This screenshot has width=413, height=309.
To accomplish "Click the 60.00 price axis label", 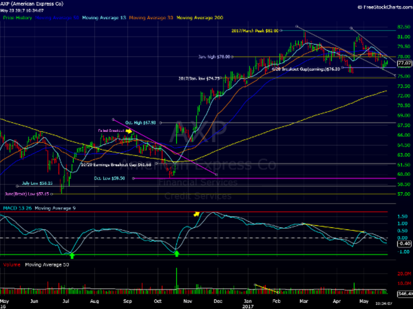I will (403, 174).
